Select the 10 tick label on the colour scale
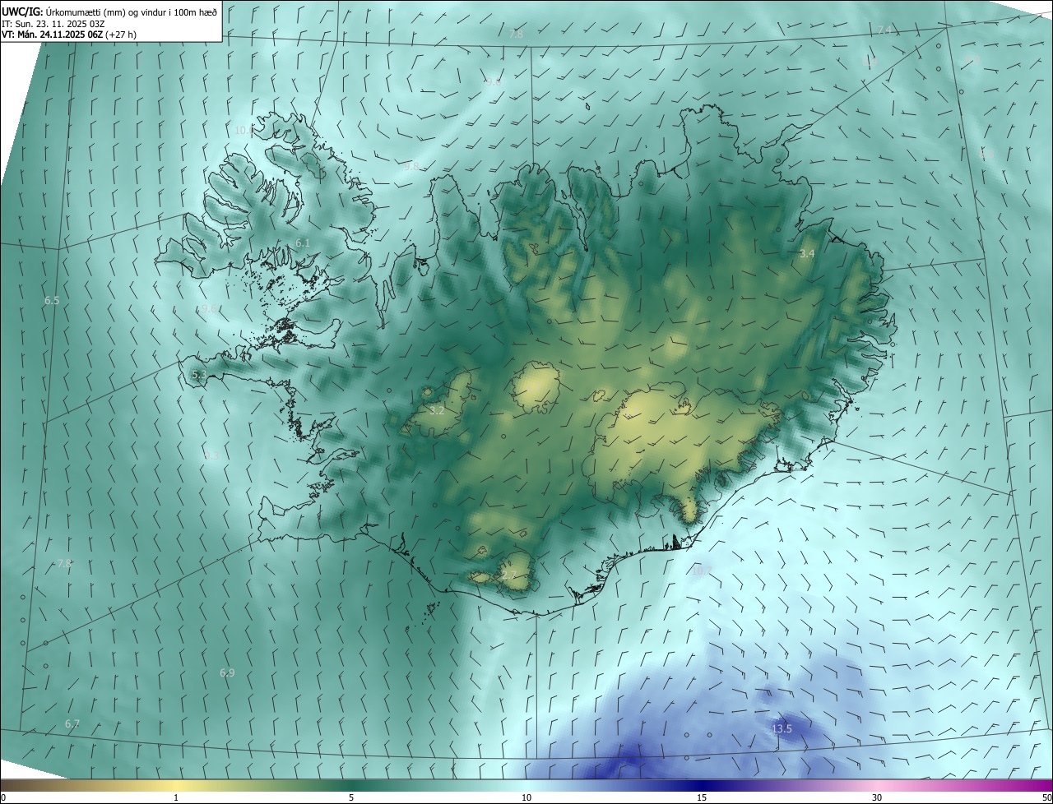 [x=526, y=797]
